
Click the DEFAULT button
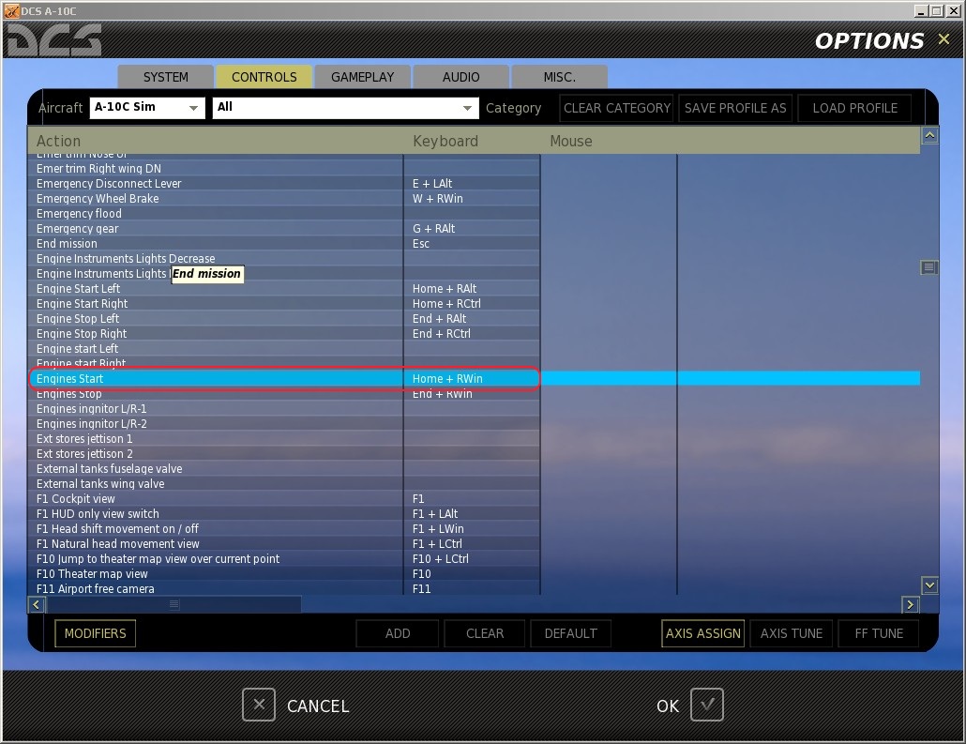tap(570, 633)
